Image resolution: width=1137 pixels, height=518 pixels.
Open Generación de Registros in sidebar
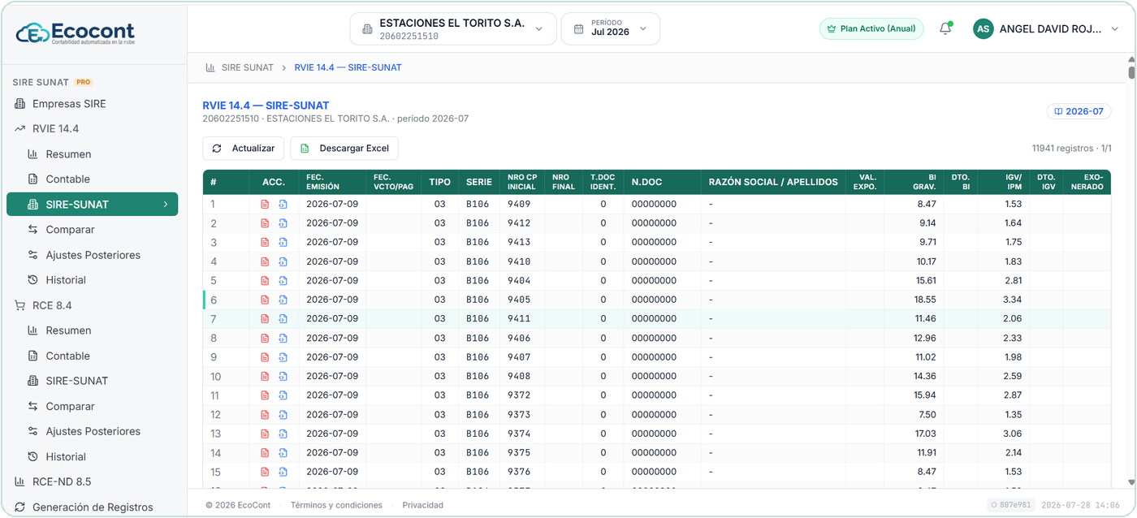coord(92,507)
